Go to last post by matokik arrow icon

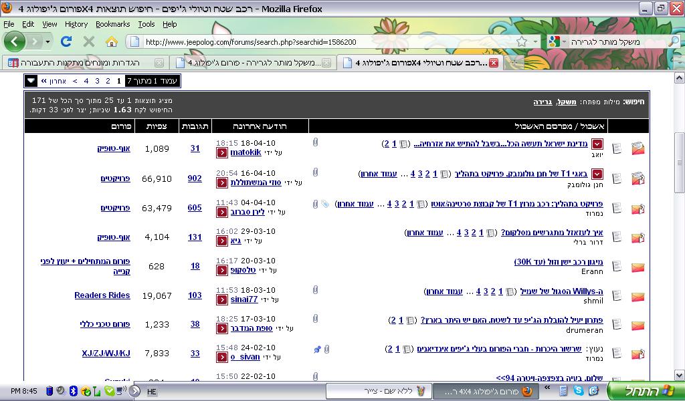coord(221,153)
